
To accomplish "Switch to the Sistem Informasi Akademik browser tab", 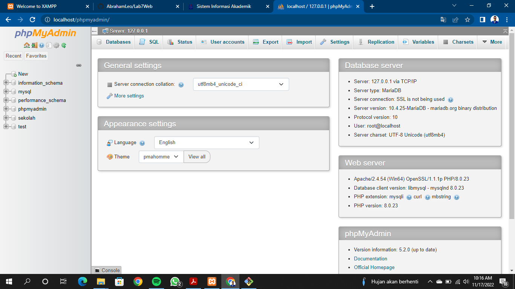I will [x=228, y=6].
